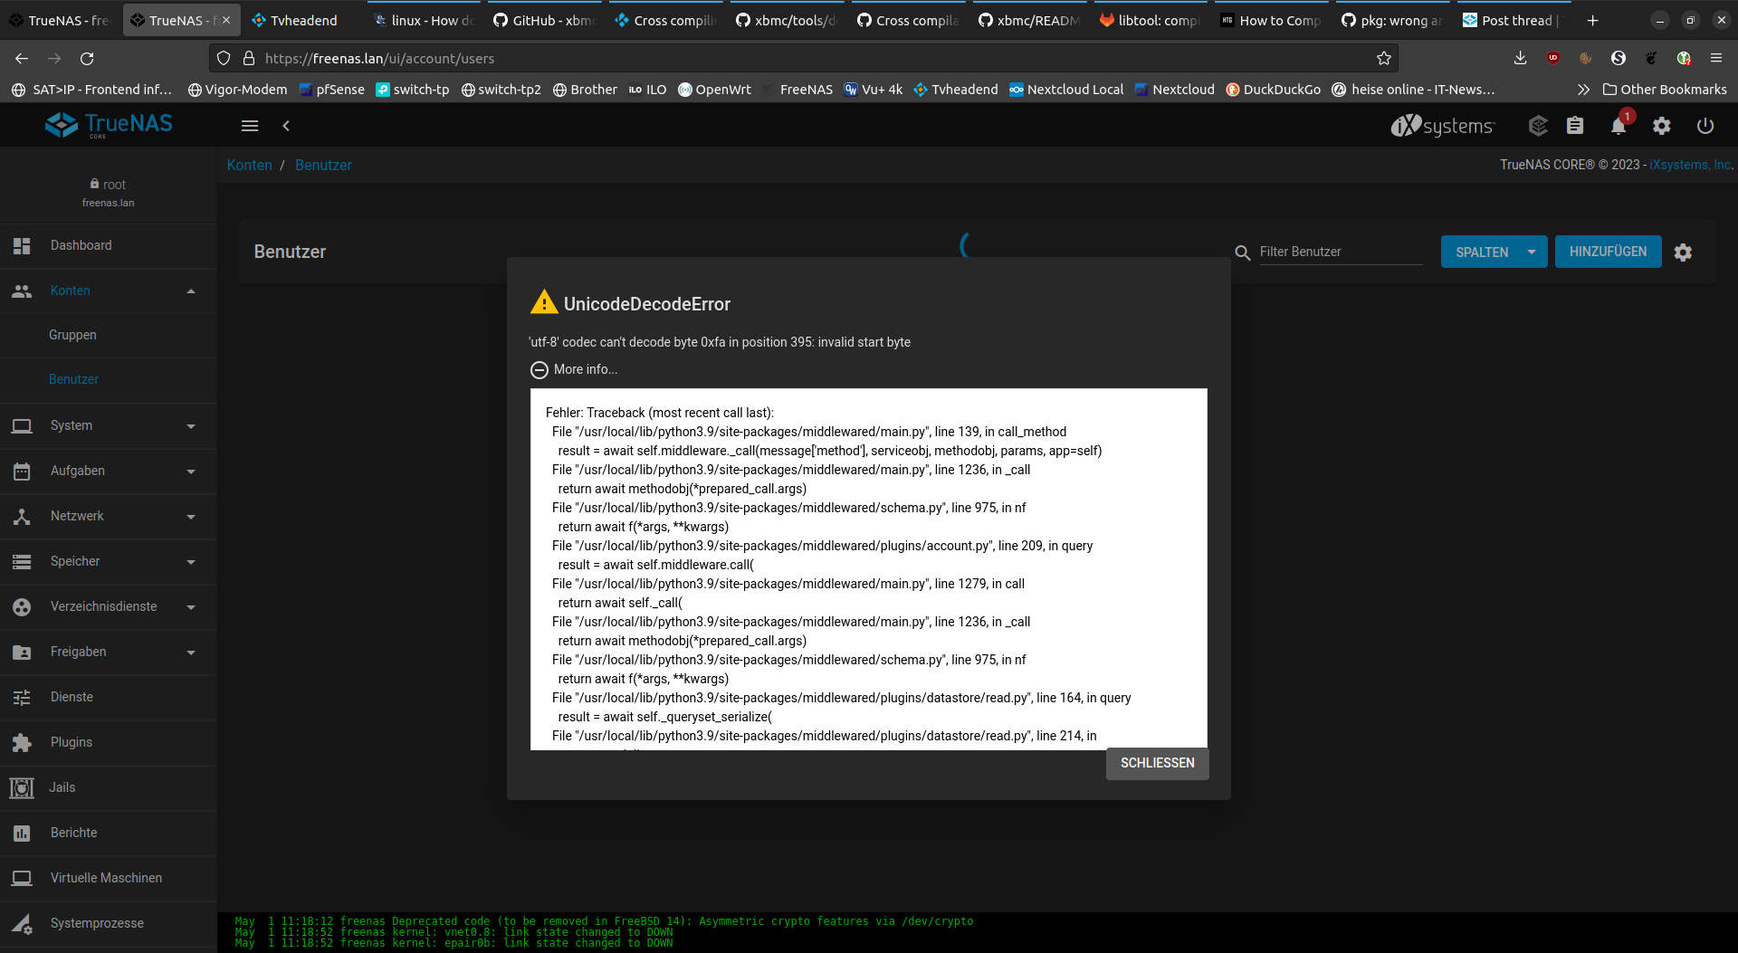1738x953 pixels.
Task: Click the Virtuelle Maschinen laptop icon
Action: click(22, 878)
